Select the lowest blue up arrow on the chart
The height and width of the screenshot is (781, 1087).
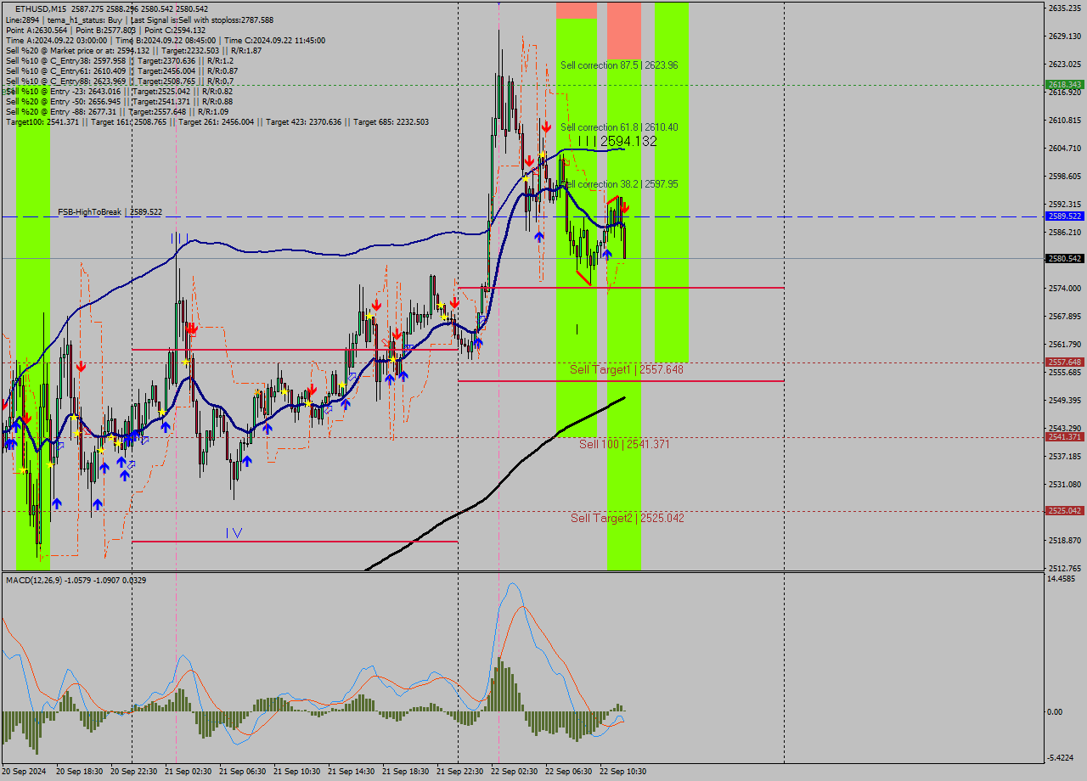98,503
